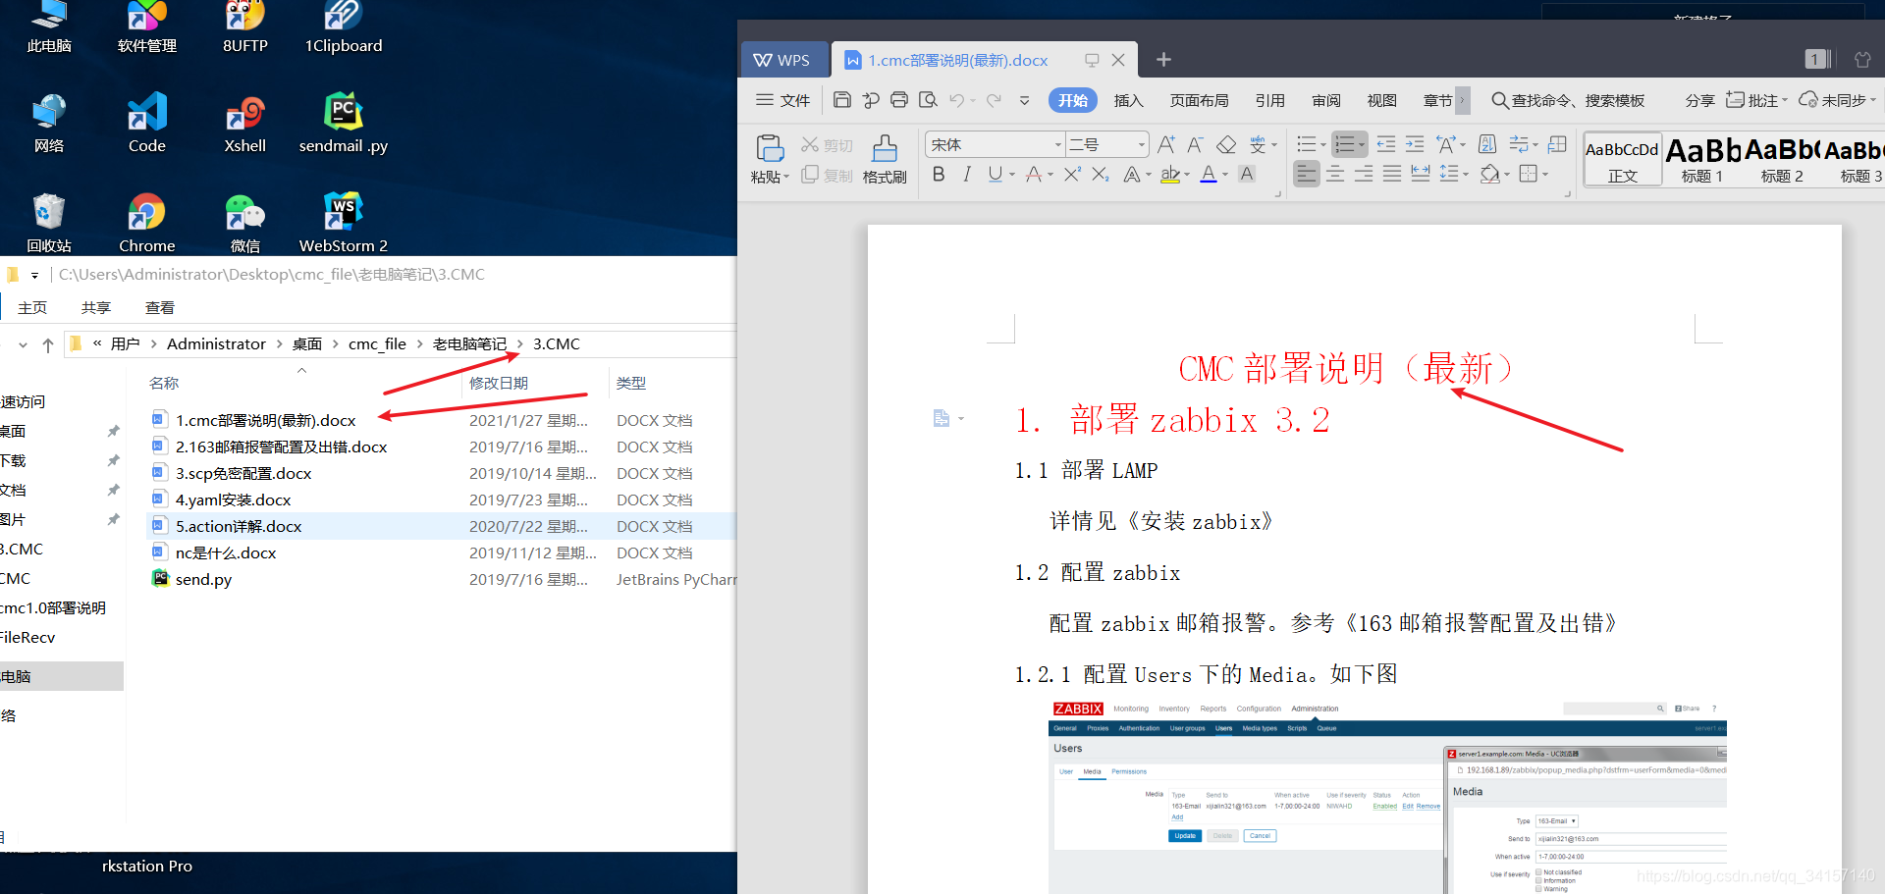Toggle bold formatting
The height and width of the screenshot is (894, 1885).
[938, 174]
